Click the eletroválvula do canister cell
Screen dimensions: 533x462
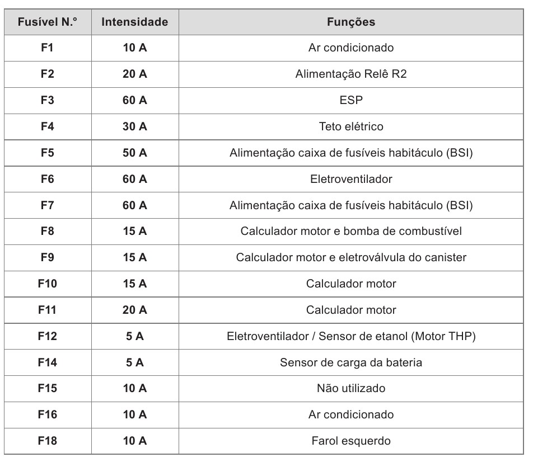coord(351,257)
